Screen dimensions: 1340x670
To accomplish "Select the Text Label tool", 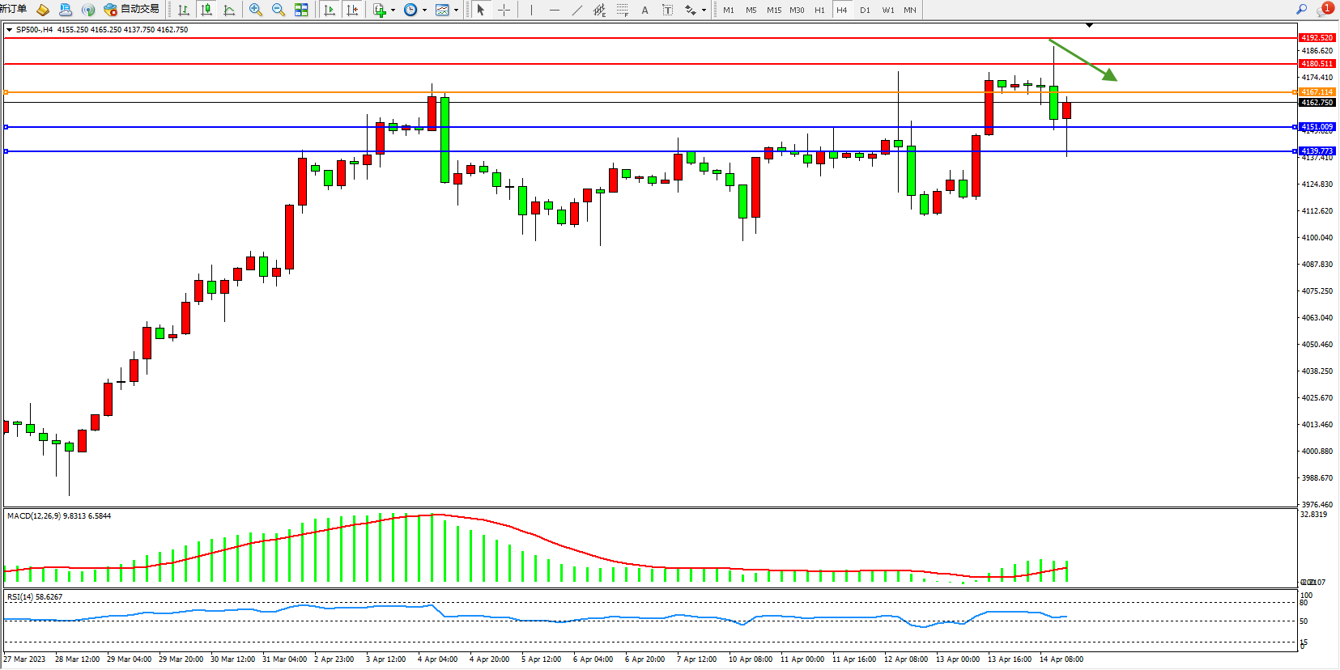I will point(667,10).
